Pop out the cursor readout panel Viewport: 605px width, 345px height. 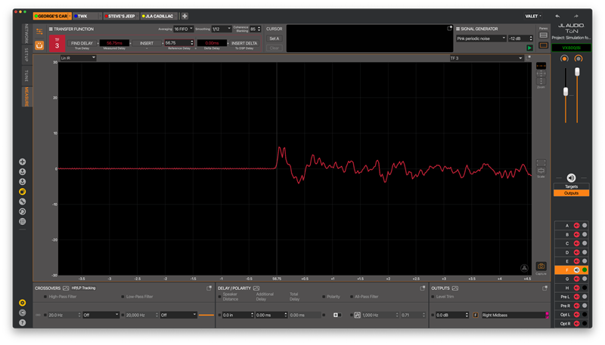(x=449, y=29)
